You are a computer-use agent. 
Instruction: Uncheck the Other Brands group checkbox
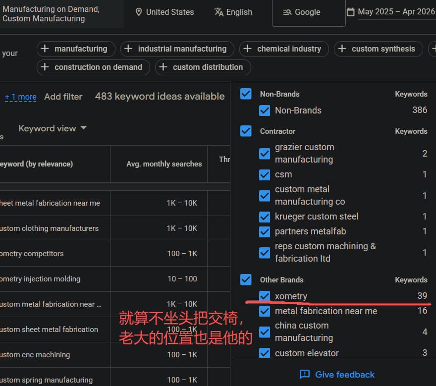(x=246, y=279)
